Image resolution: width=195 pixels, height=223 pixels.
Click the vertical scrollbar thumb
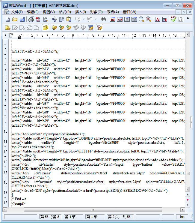click(x=188, y=173)
